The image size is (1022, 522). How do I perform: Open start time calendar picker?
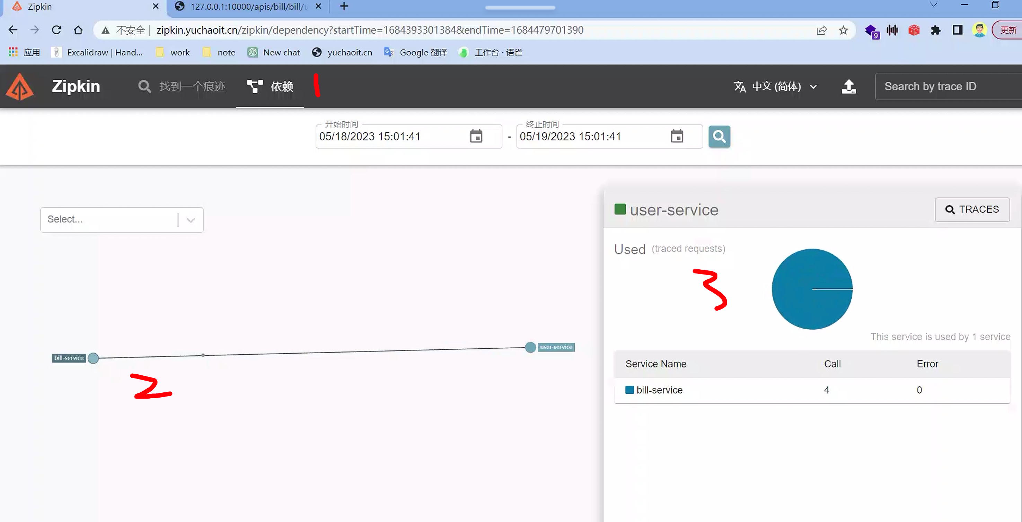tap(476, 136)
